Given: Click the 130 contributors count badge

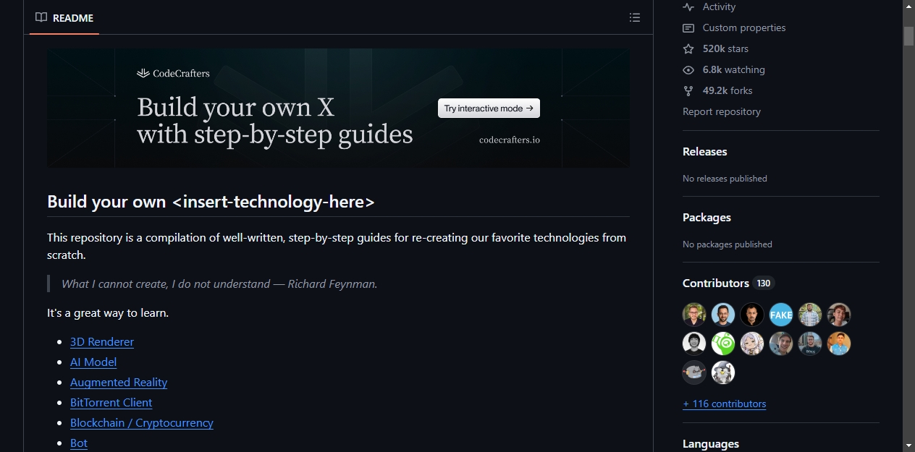Looking at the screenshot, I should [x=764, y=283].
